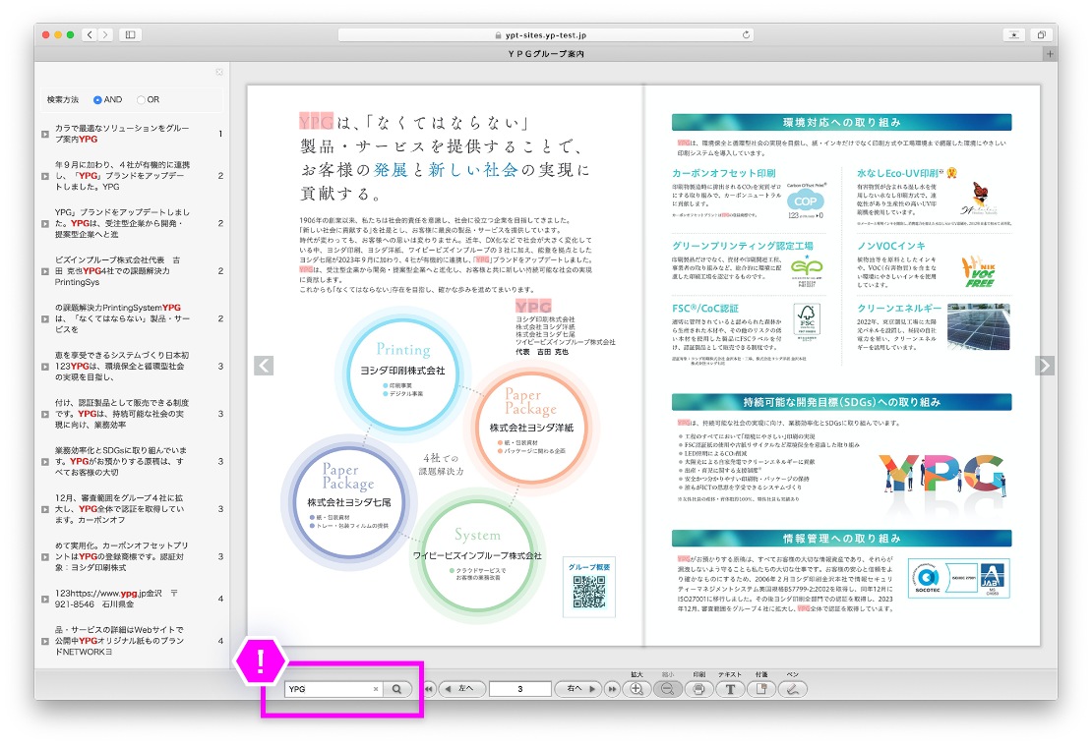This screenshot has width=1092, height=746.
Task: Click the ワイビービズインプルーブ株式会社 circle
Action: (x=477, y=556)
